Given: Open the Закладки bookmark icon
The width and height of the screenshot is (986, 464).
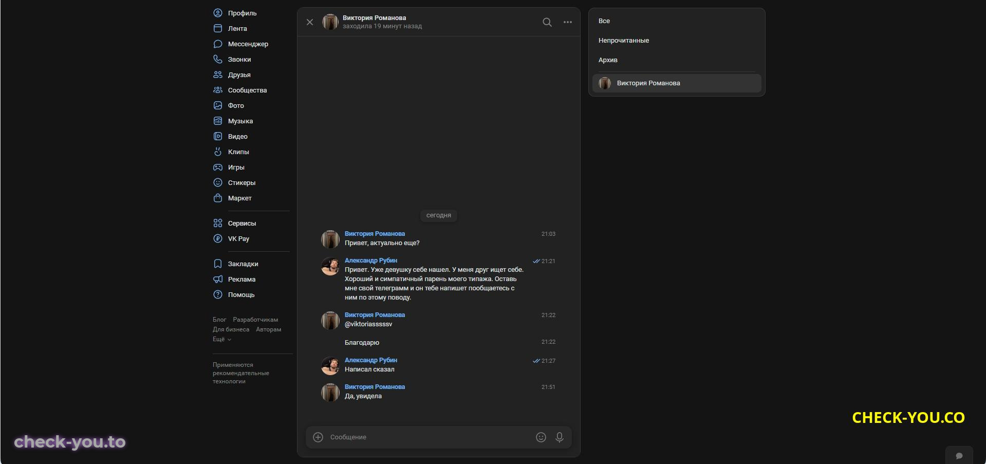Looking at the screenshot, I should click(x=218, y=264).
